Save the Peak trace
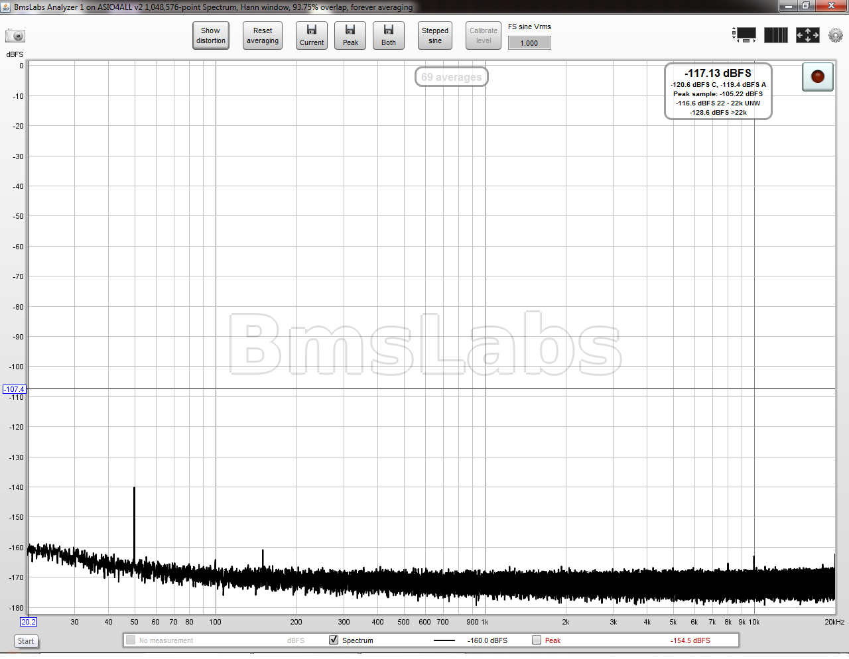Viewport: 849px width, 659px height. [350, 36]
